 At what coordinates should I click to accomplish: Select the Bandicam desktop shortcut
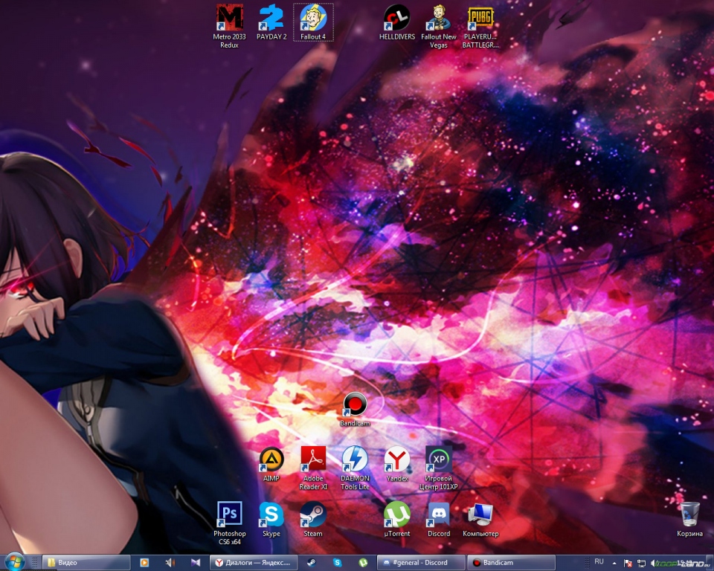[x=355, y=409]
